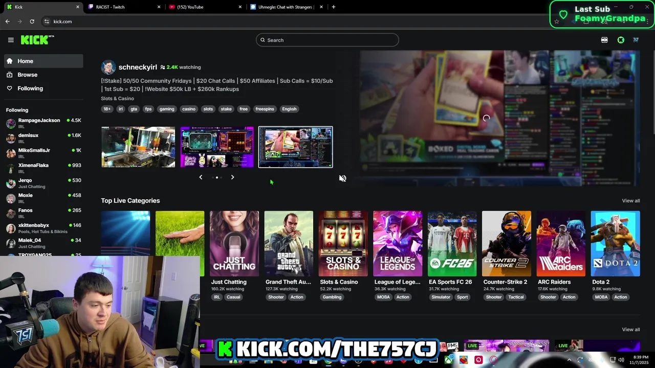Open the icon left of the green K button
This screenshot has width=655, height=368.
click(604, 40)
